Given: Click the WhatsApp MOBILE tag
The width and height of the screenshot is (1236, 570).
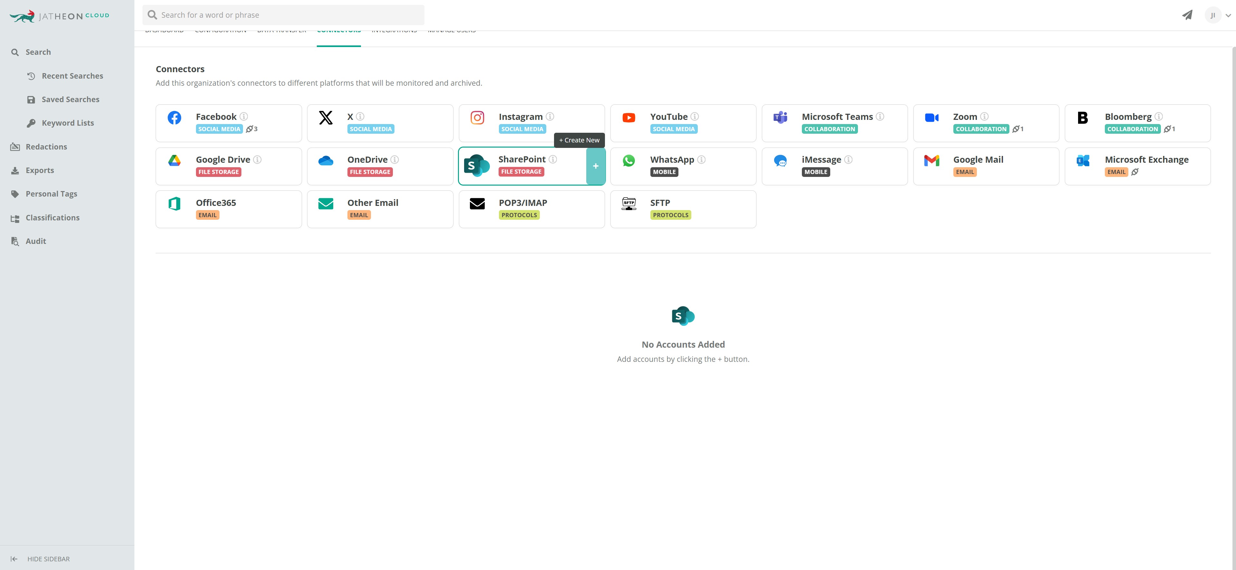Looking at the screenshot, I should coord(664,172).
